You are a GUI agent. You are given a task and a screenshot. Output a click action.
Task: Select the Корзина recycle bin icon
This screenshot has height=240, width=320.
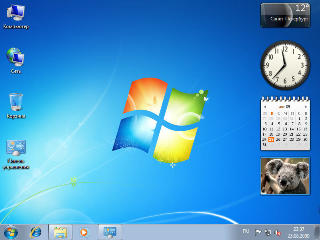point(16,106)
